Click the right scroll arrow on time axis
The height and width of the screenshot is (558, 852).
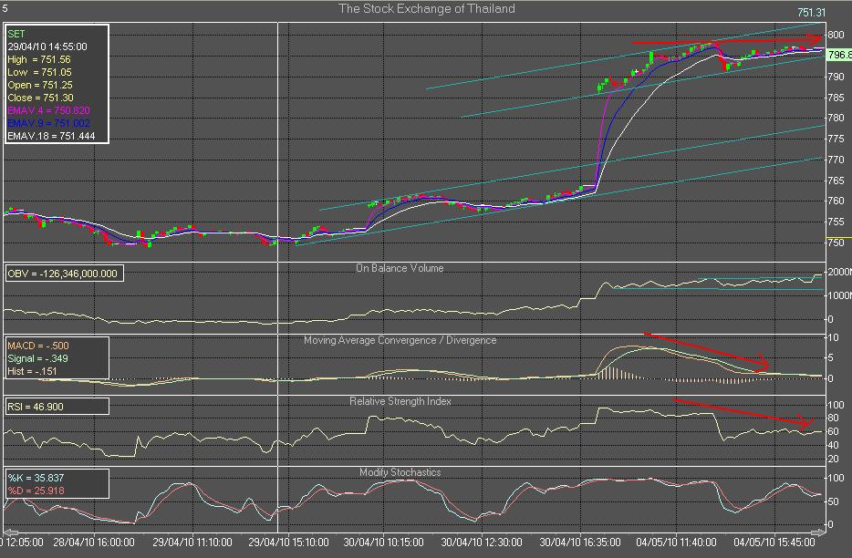(x=817, y=532)
